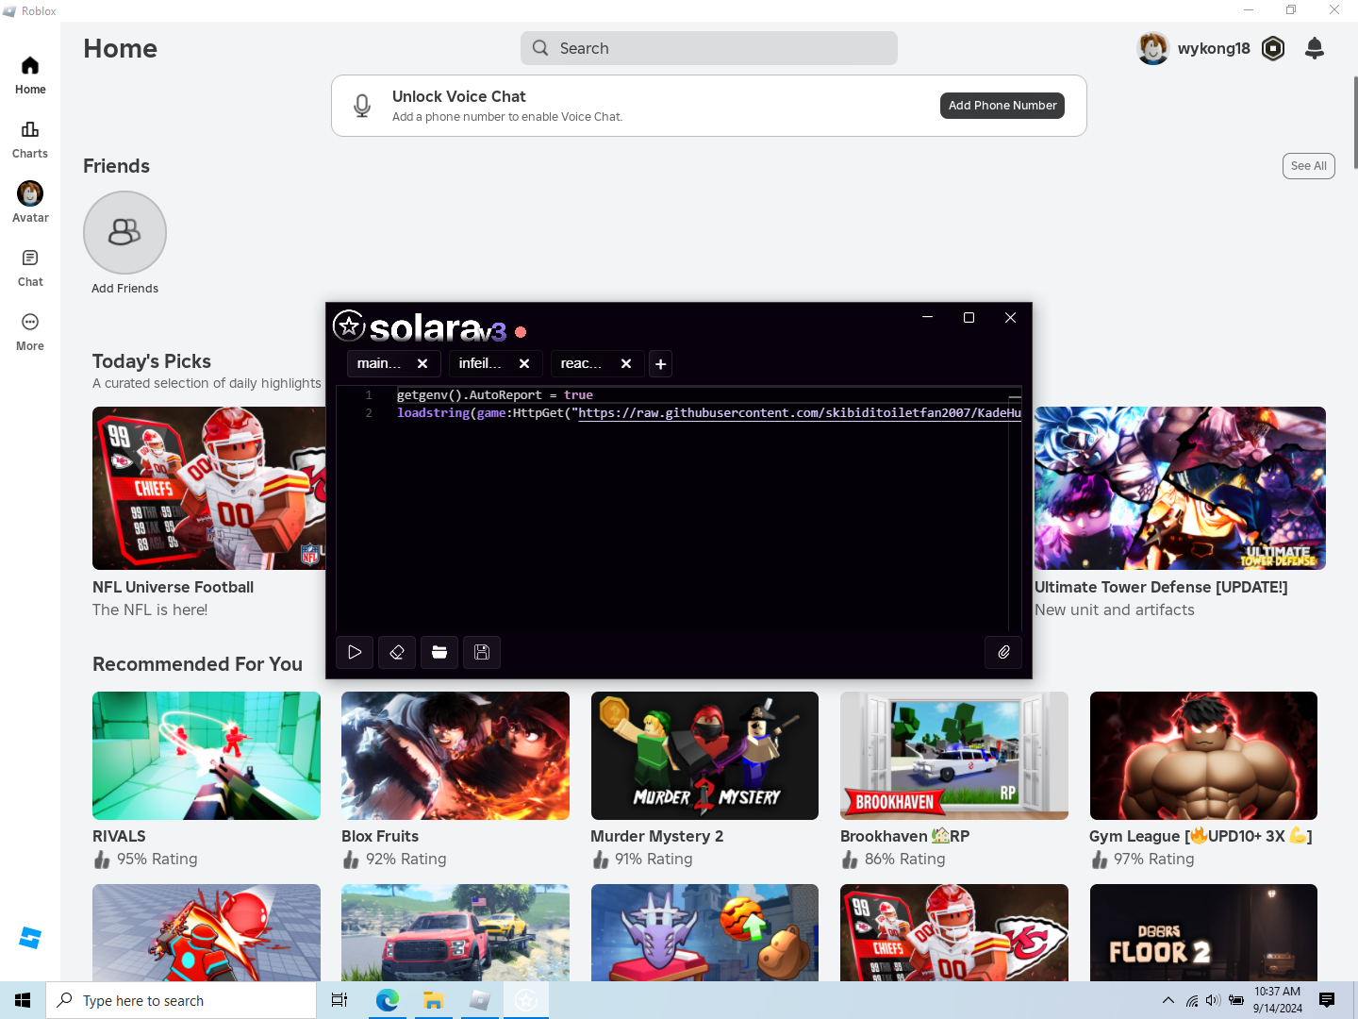Switch to the 'reac...' script tab

581,363
